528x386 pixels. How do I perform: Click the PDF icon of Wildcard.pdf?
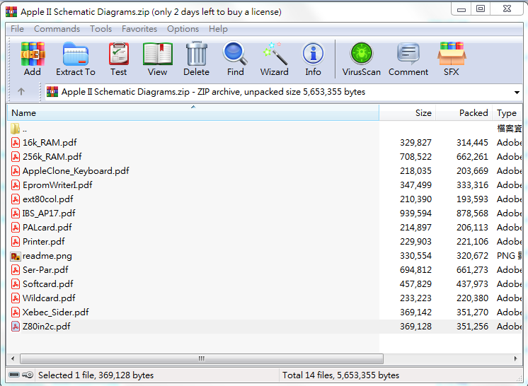(15, 298)
